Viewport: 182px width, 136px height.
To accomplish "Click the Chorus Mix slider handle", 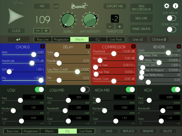I will pyautogui.click(x=41, y=80).
